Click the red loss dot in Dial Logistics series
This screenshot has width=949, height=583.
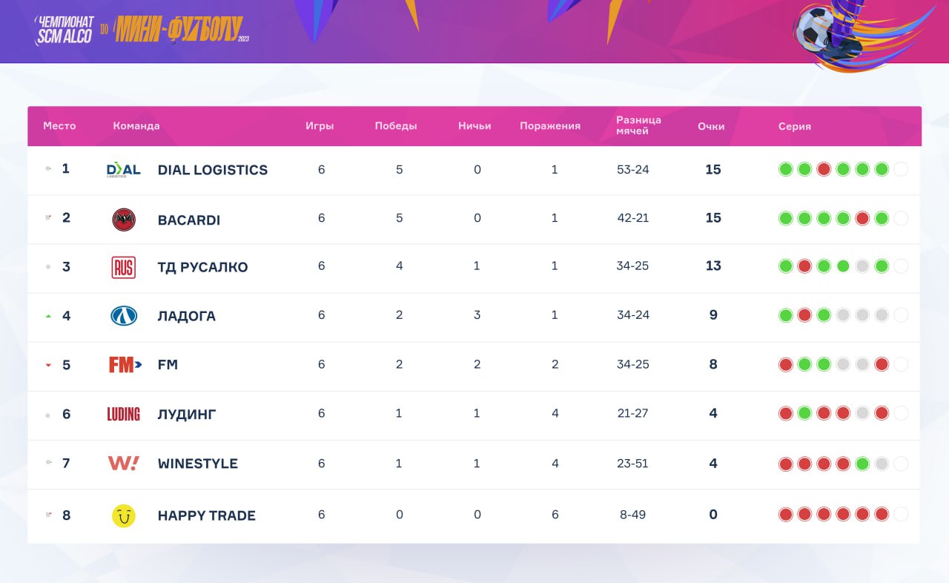[824, 169]
